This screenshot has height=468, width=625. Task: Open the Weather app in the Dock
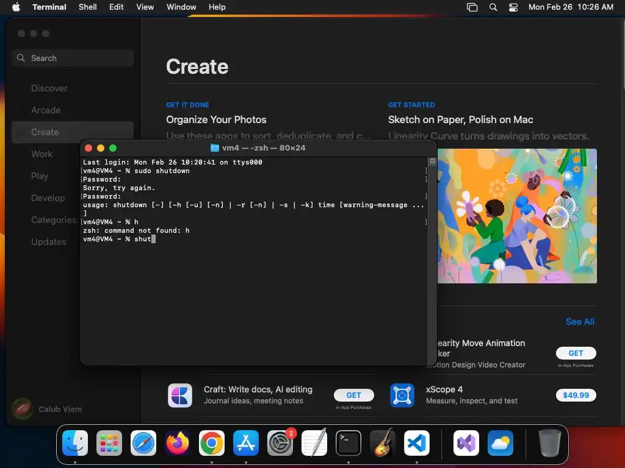coord(500,443)
